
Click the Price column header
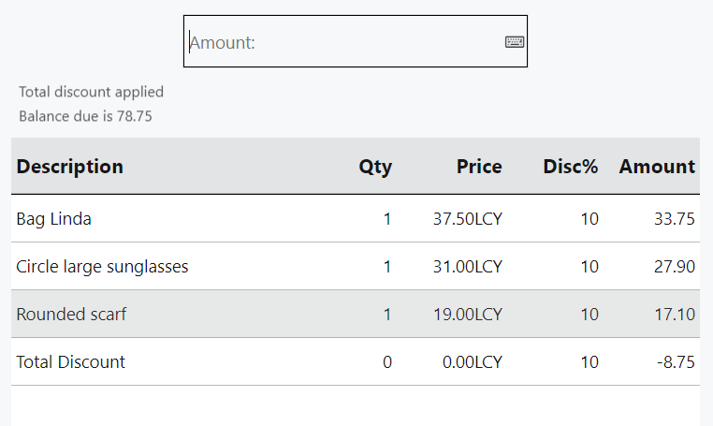(x=479, y=167)
